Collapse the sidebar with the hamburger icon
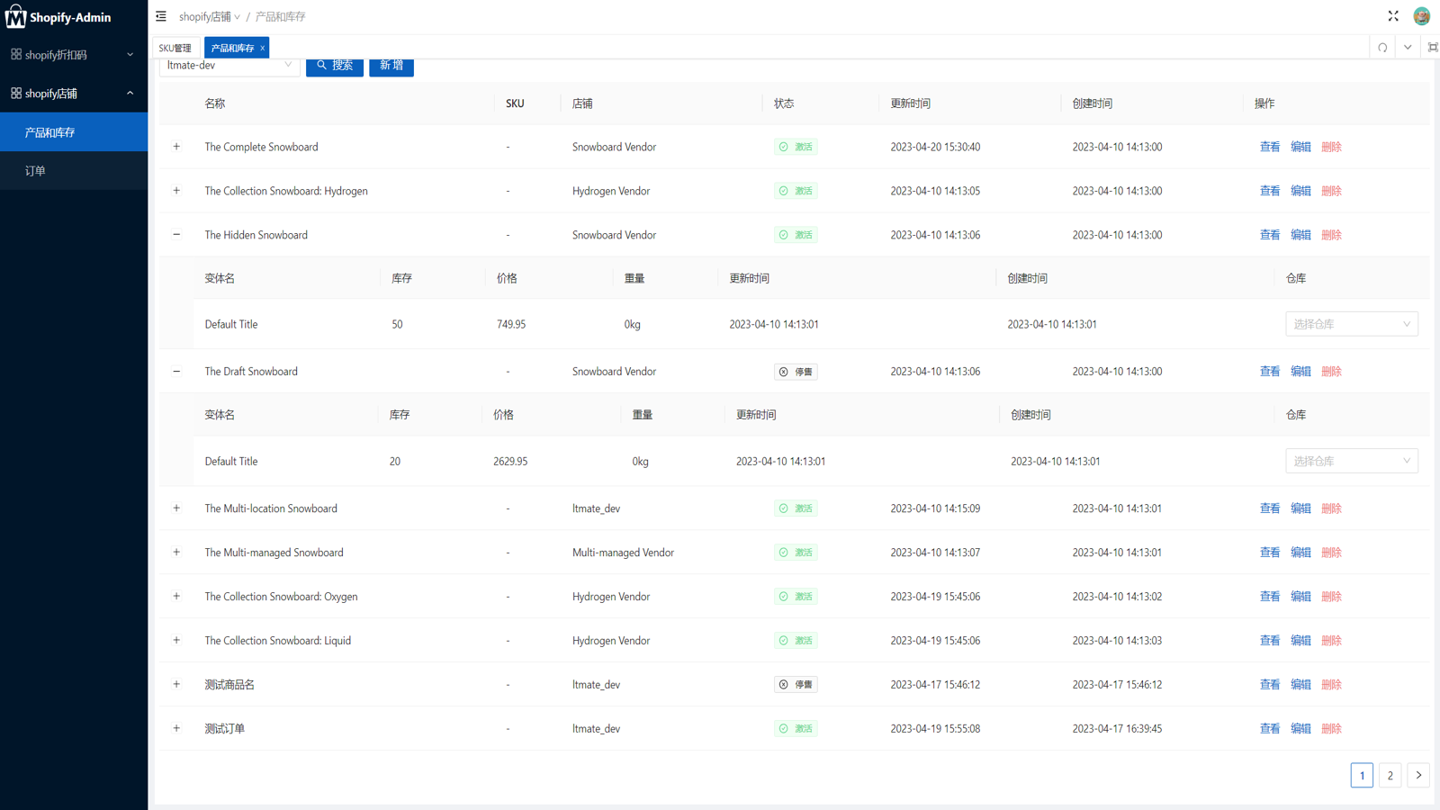Image resolution: width=1440 pixels, height=810 pixels. coord(161,16)
